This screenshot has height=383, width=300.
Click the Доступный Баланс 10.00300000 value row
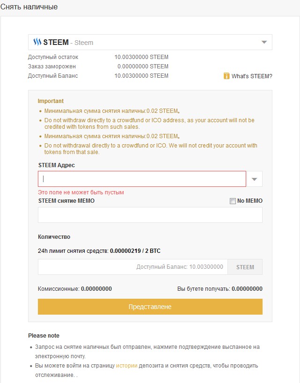(x=98, y=76)
